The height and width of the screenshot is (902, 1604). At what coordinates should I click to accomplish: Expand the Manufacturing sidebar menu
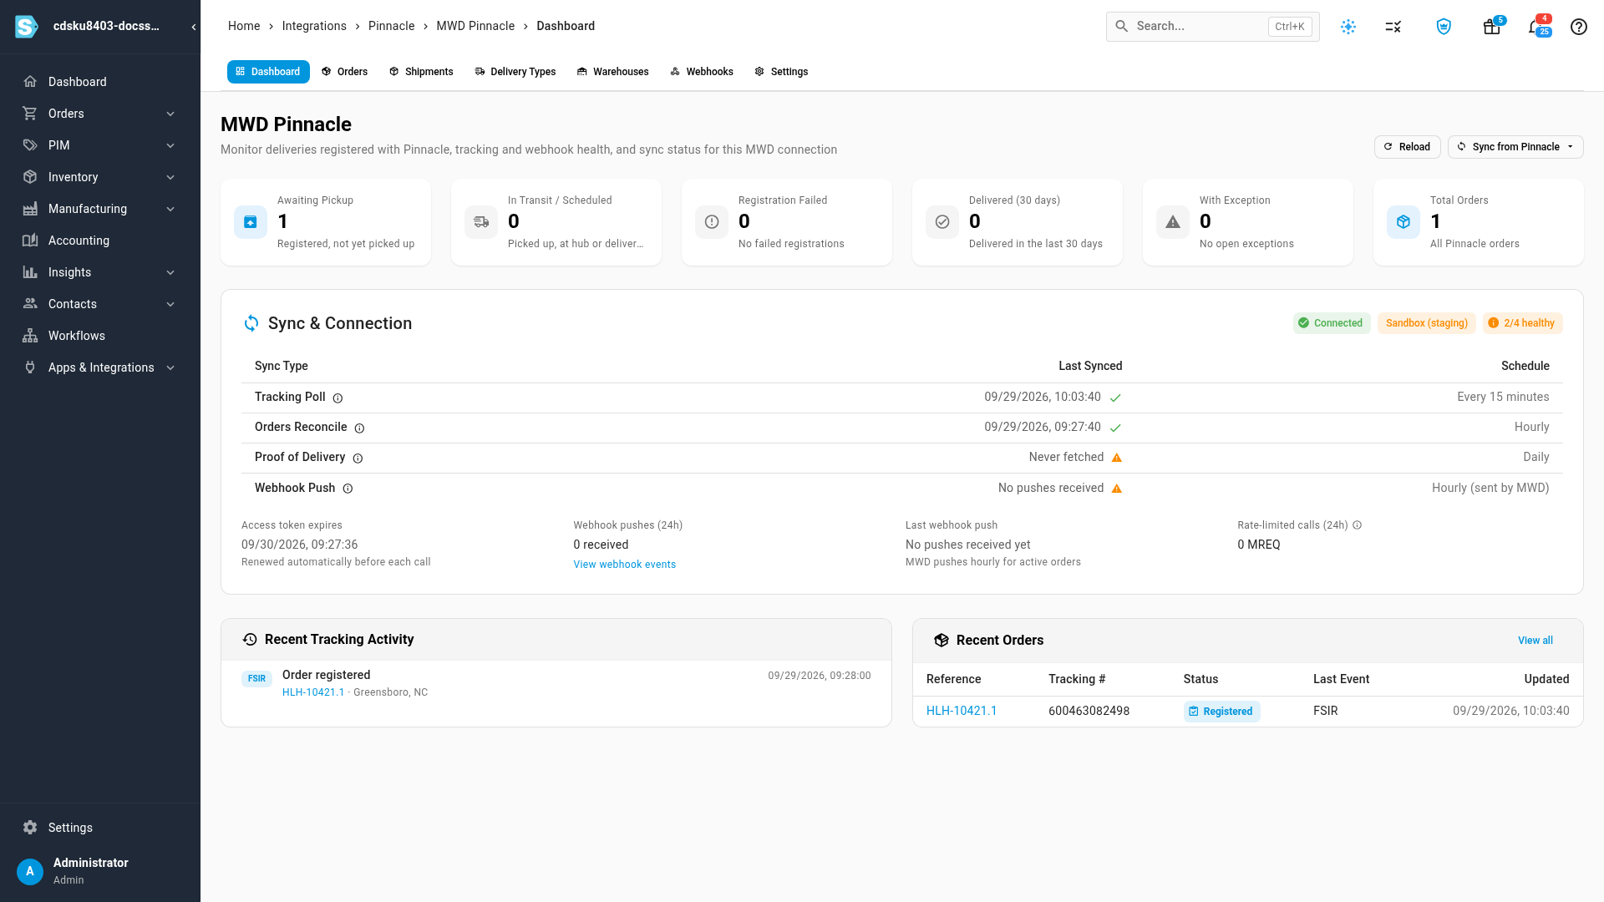(x=170, y=209)
